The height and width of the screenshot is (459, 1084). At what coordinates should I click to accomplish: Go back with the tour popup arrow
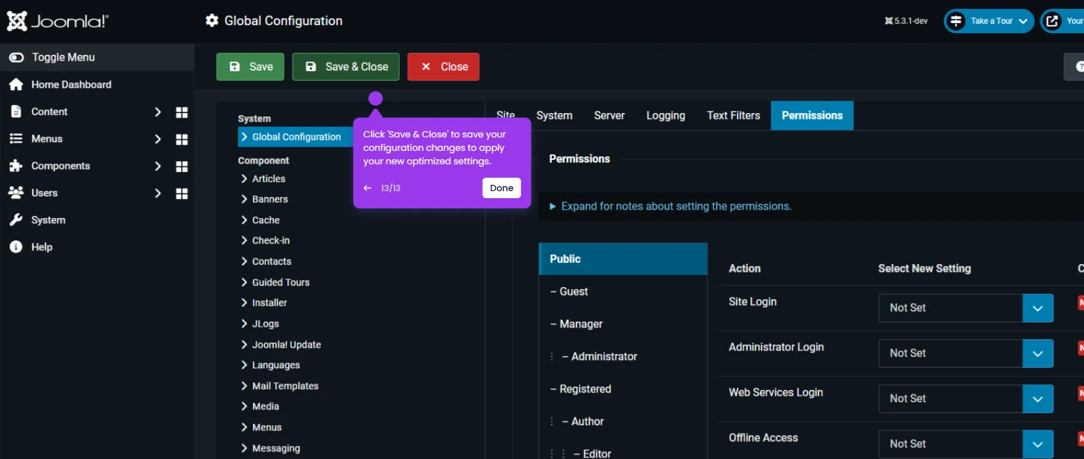pyautogui.click(x=368, y=188)
